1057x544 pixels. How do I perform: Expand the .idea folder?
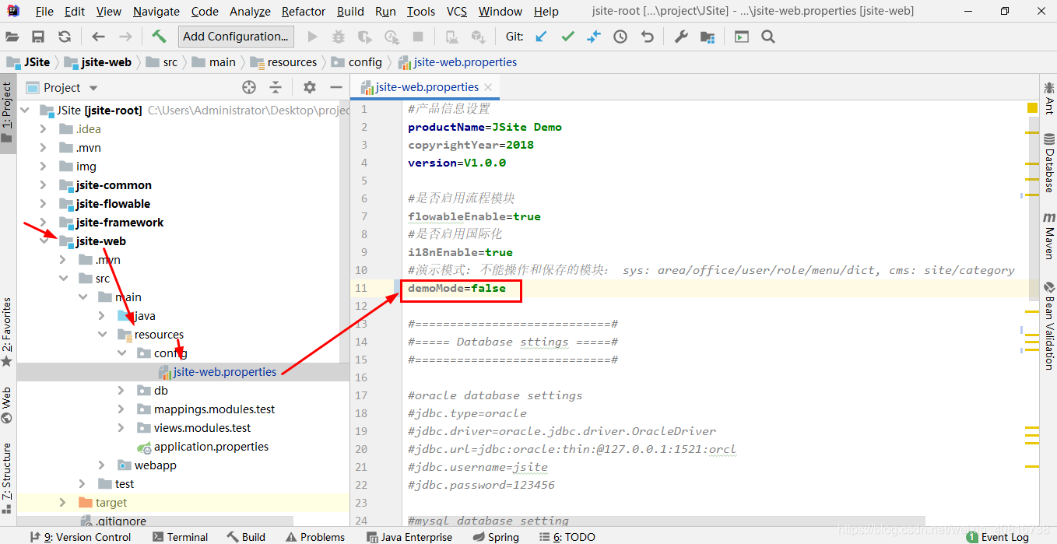[x=44, y=129]
